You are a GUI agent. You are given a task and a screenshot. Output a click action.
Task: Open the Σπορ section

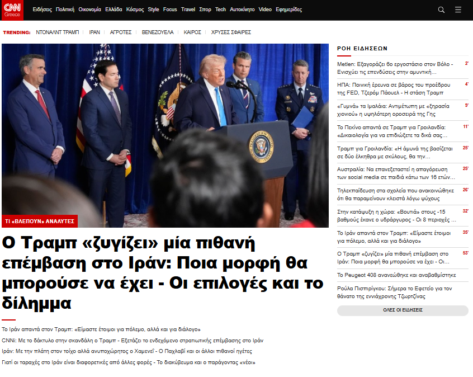pyautogui.click(x=205, y=10)
